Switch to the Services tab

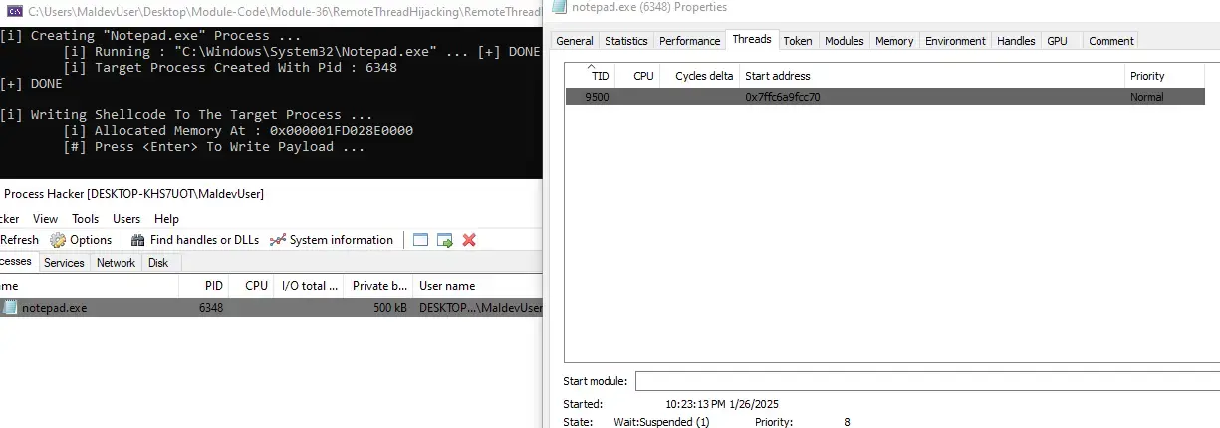pos(64,263)
